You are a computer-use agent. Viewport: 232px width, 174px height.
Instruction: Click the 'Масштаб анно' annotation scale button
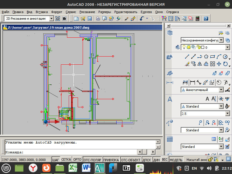197,160
